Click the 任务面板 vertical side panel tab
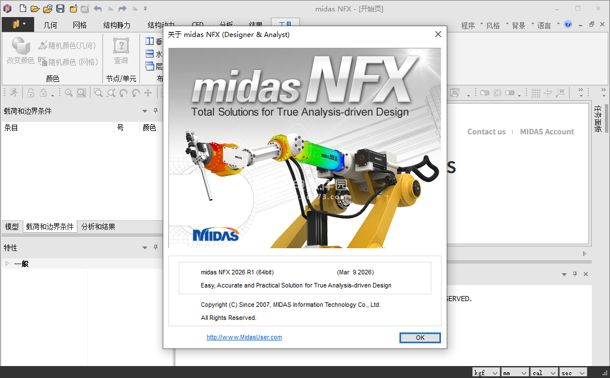610x378 pixels. point(597,118)
